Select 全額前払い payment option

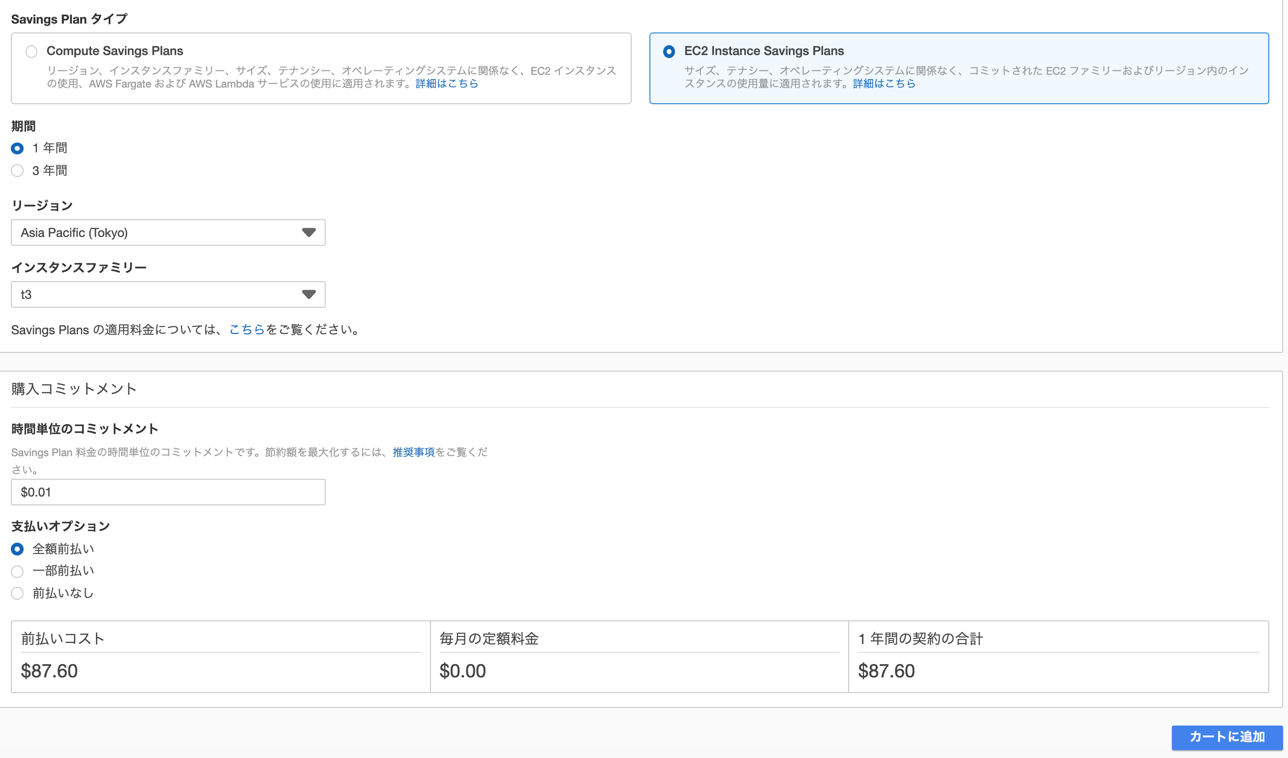coord(17,549)
